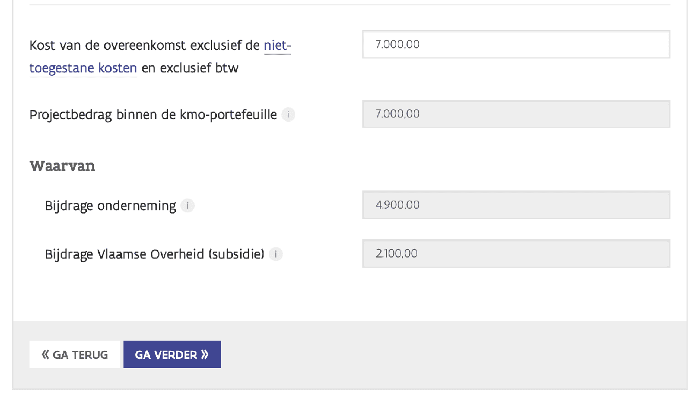Select the subsidie field showing 2.100,00
This screenshot has height=397, width=693.
516,253
